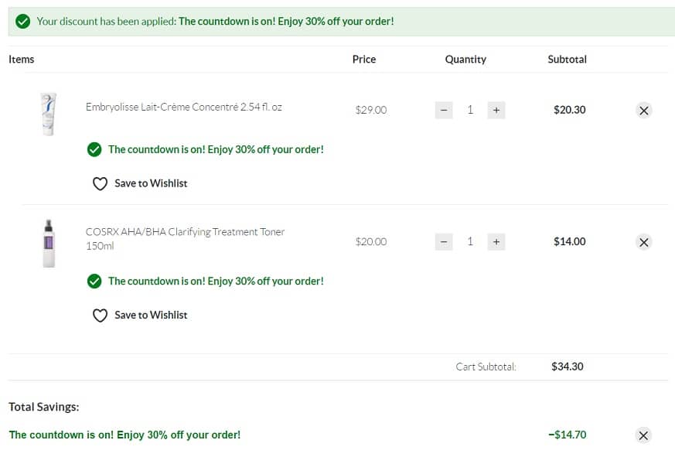Click the Embryolisse product thumbnail
This screenshot has width=675, height=464.
pos(49,114)
